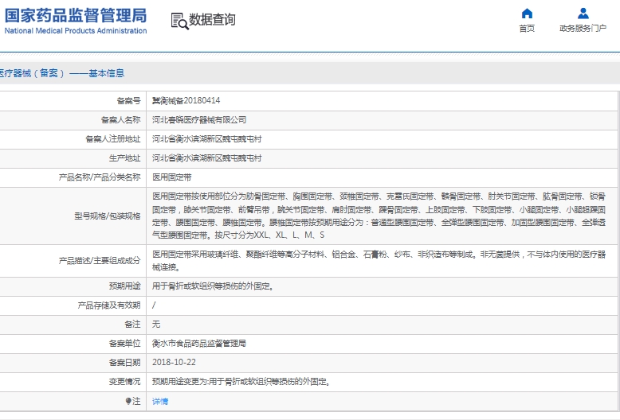Viewport: 620px width, 420px height.
Task: Click the 数据查询 magnifier document icon
Action: [x=179, y=21]
